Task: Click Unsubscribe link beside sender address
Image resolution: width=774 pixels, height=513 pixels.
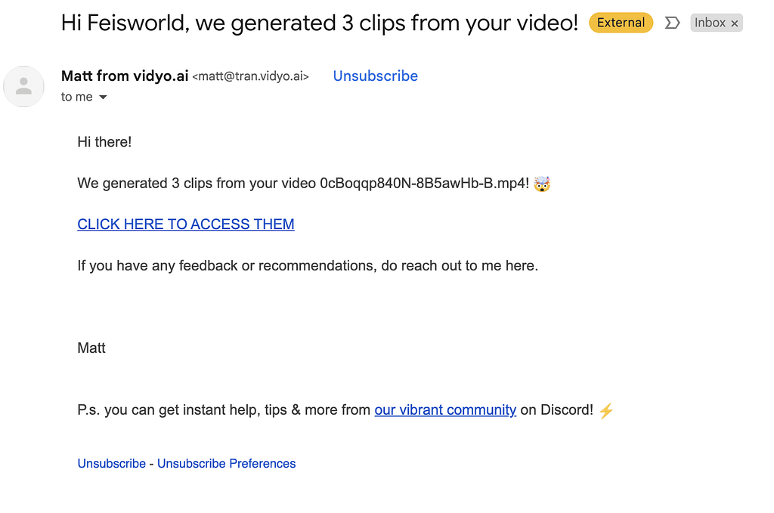Action: click(375, 76)
